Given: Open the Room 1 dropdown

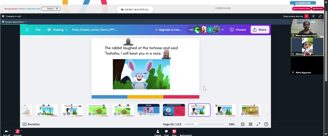Looking at the screenshot, I should 51,9.
